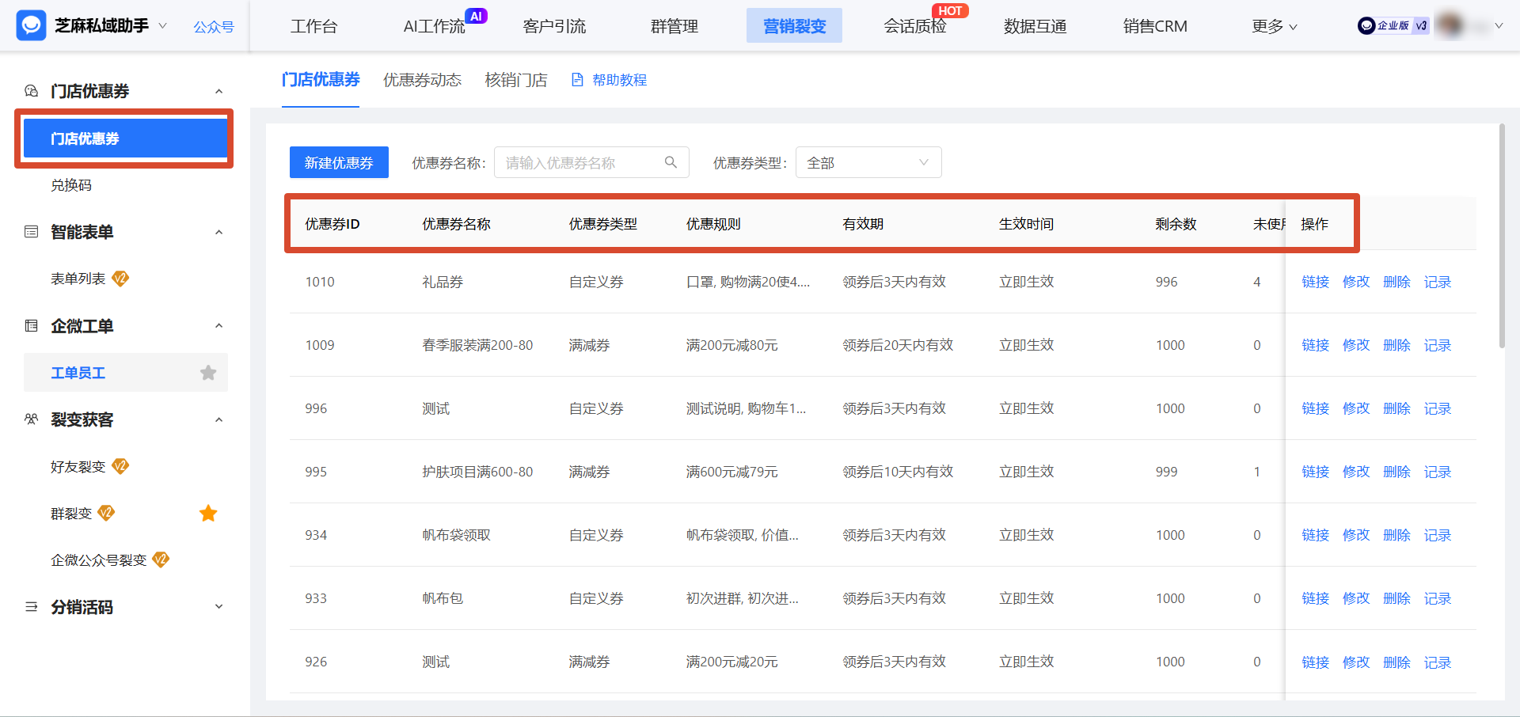This screenshot has height=717, width=1520.
Task: Click the 裂变获客 people icon
Action: 32,419
